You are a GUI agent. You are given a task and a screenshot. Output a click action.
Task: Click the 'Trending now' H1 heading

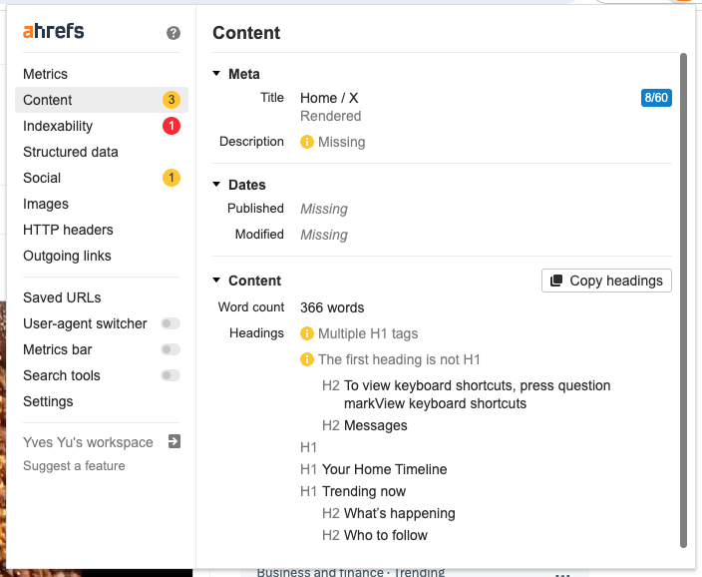(x=364, y=491)
